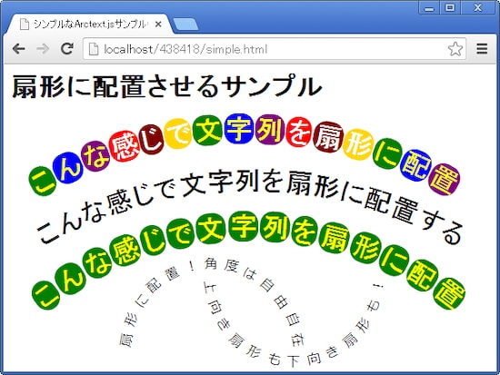The height and width of the screenshot is (375, 500).
Task: Click the yellow で circle in top arc
Action: pos(178,133)
